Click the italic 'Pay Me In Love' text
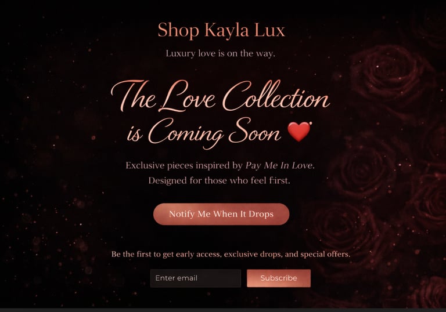 tap(279, 165)
